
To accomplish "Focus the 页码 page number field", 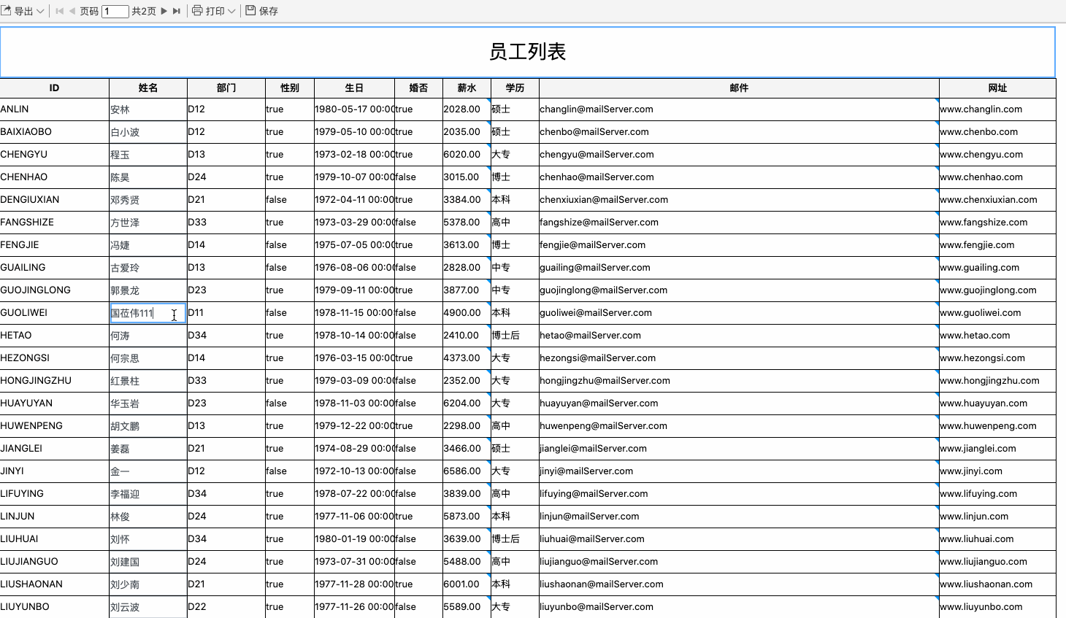I will [115, 11].
